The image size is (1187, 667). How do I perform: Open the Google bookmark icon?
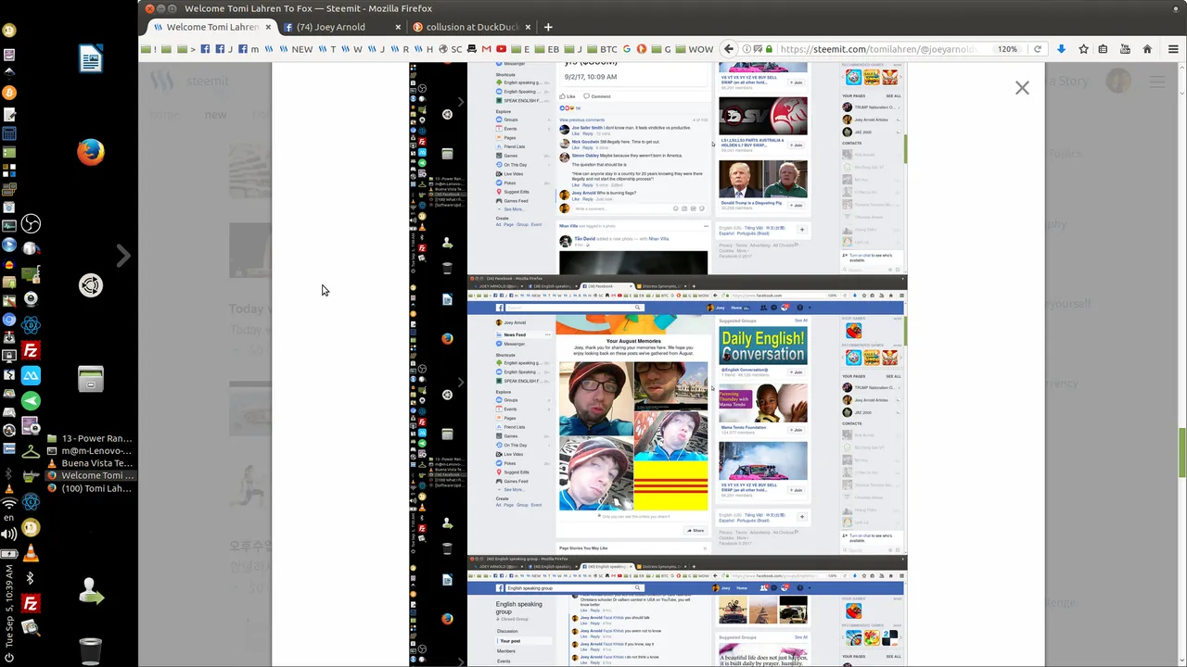627,49
